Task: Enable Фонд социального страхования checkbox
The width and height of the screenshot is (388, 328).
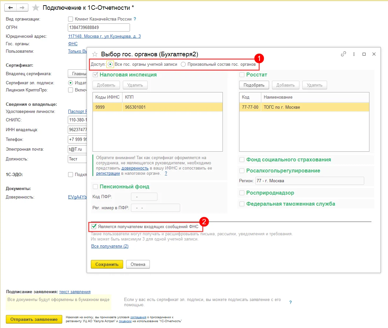Action: pos(242,160)
